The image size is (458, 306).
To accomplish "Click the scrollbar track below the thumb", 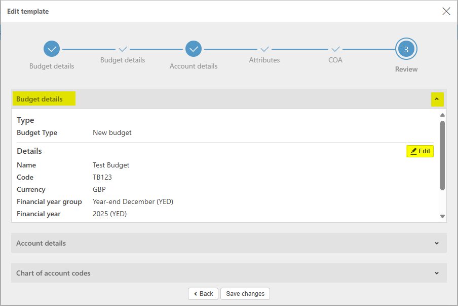I will coord(442,202).
